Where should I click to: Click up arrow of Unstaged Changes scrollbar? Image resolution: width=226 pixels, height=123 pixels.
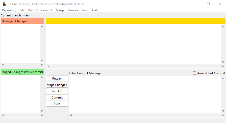coord(42,26)
